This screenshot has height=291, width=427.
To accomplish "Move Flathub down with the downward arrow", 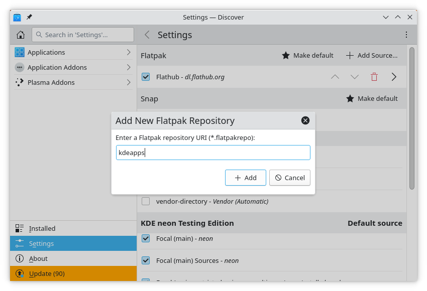I will 355,77.
